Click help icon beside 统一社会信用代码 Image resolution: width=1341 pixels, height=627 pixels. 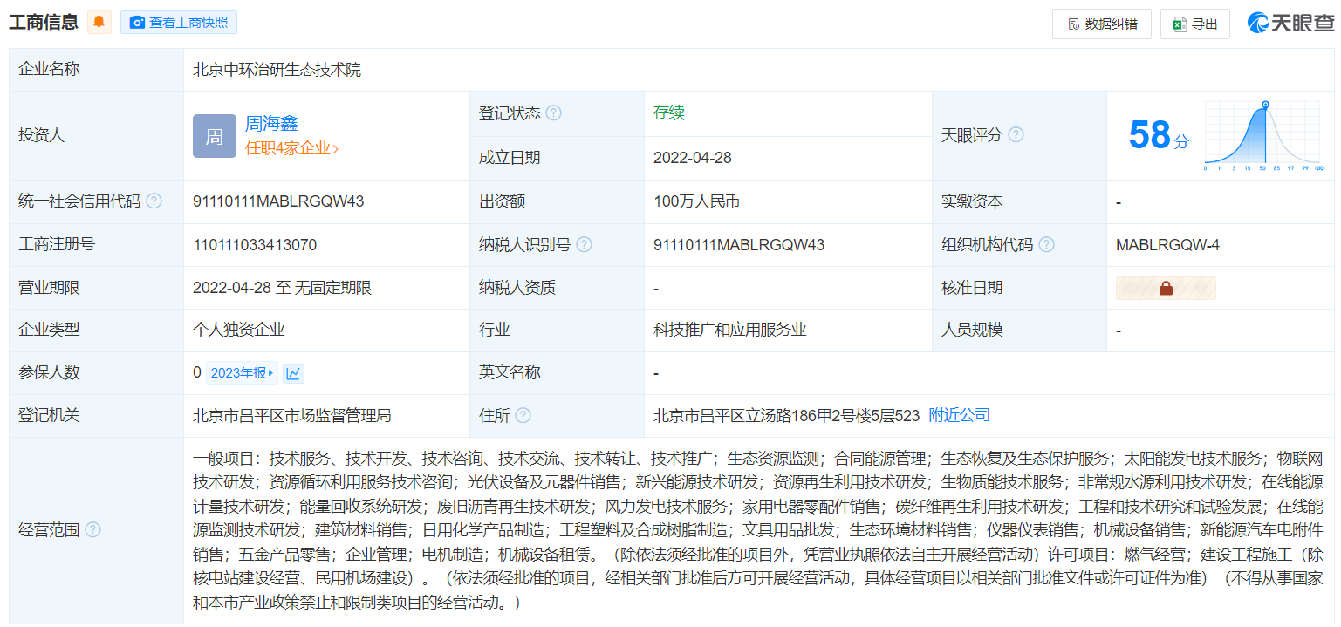[154, 201]
